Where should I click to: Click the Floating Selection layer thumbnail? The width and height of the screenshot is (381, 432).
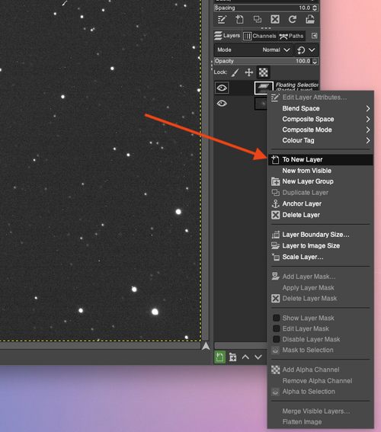click(264, 87)
